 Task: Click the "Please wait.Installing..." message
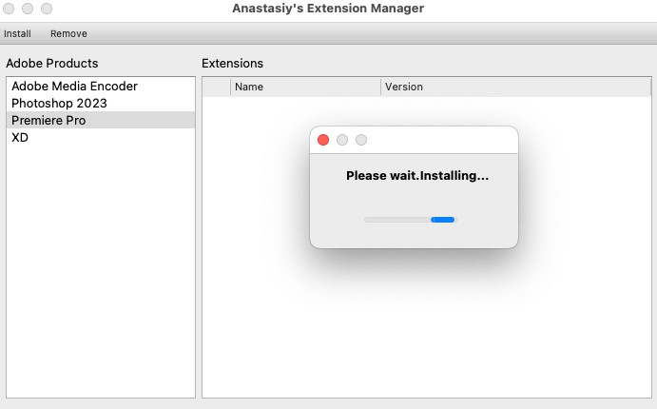click(416, 176)
